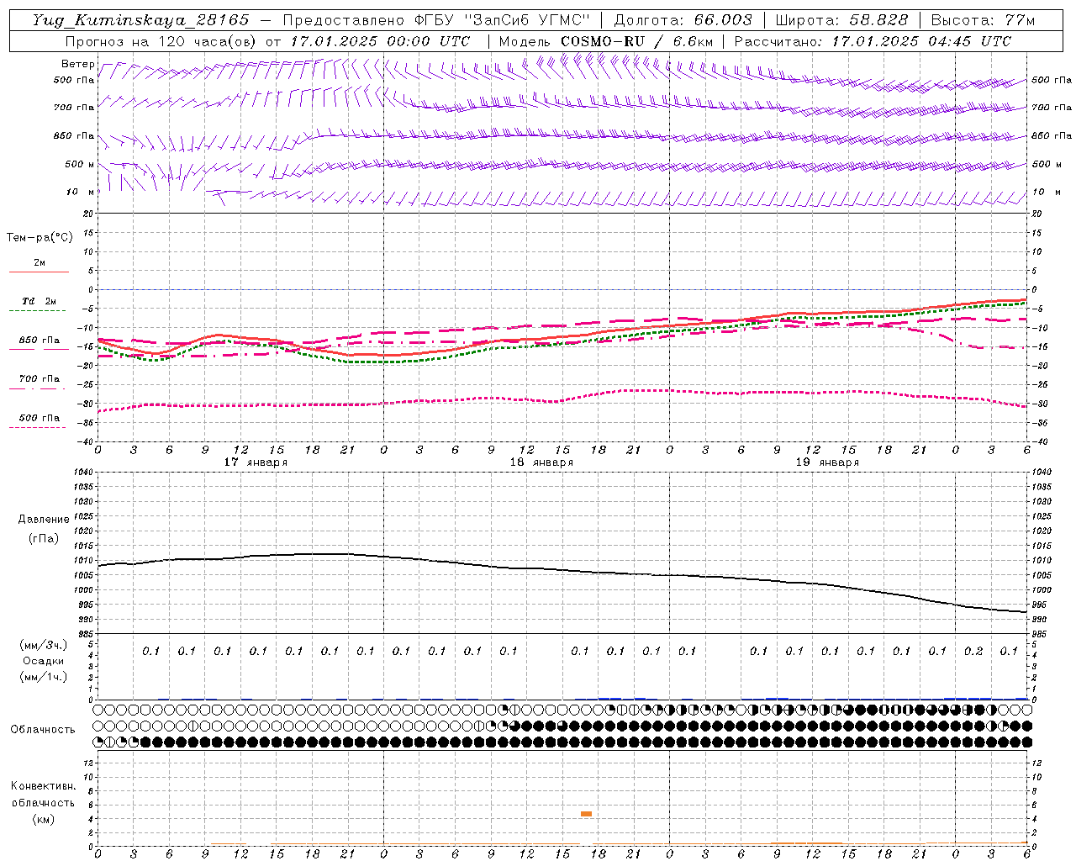Image resolution: width=1076 pixels, height=861 pixels.
Task: Click the Тем-ра(°C) axis title
Action: coord(40,238)
